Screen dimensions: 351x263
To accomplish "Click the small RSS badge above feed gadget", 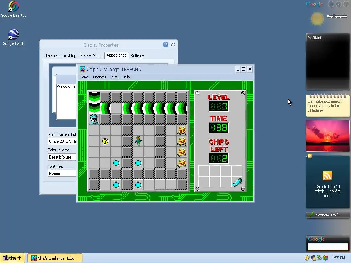I will tap(310, 156).
